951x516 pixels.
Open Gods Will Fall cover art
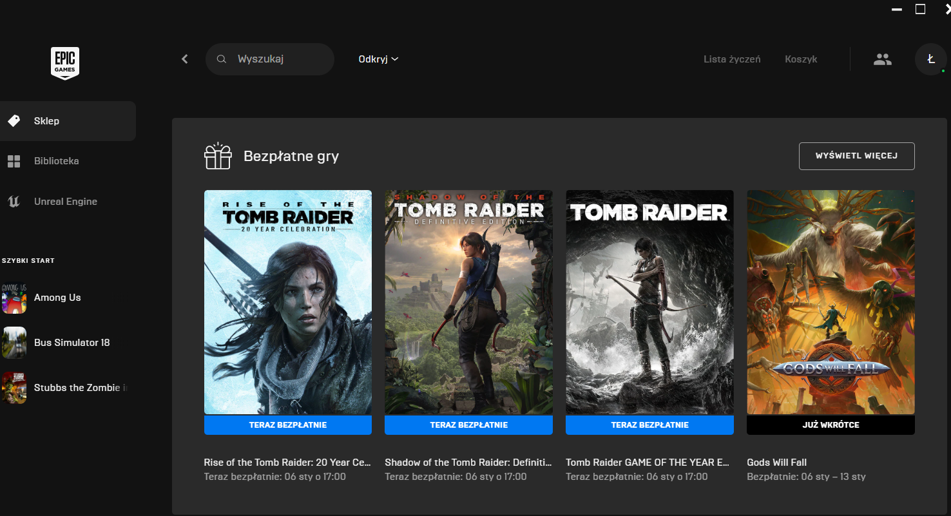(x=831, y=302)
